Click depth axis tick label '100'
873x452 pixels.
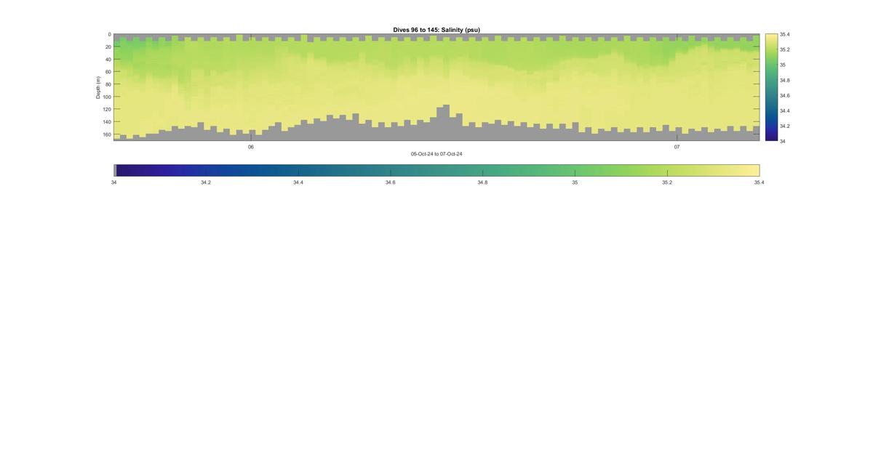[106, 97]
